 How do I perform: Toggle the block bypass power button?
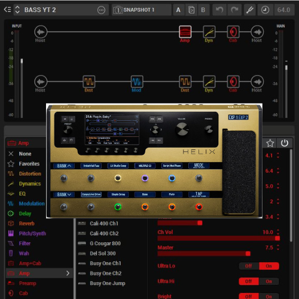point(285,143)
